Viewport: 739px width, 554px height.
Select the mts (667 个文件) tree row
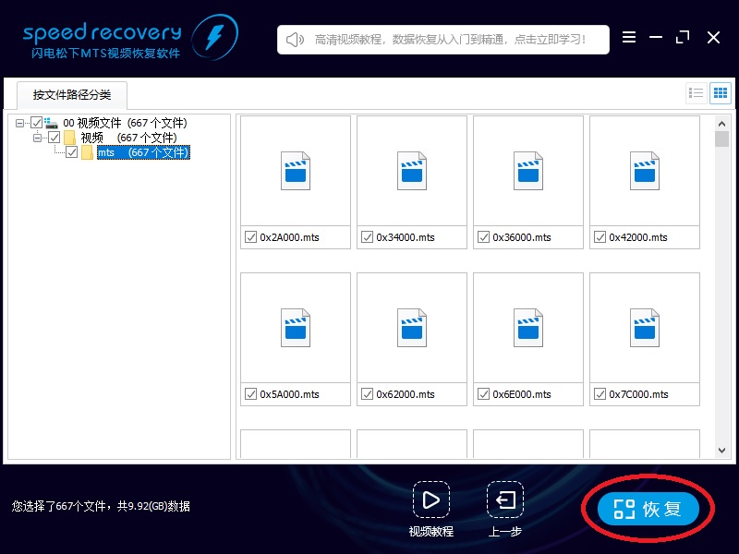(x=143, y=152)
